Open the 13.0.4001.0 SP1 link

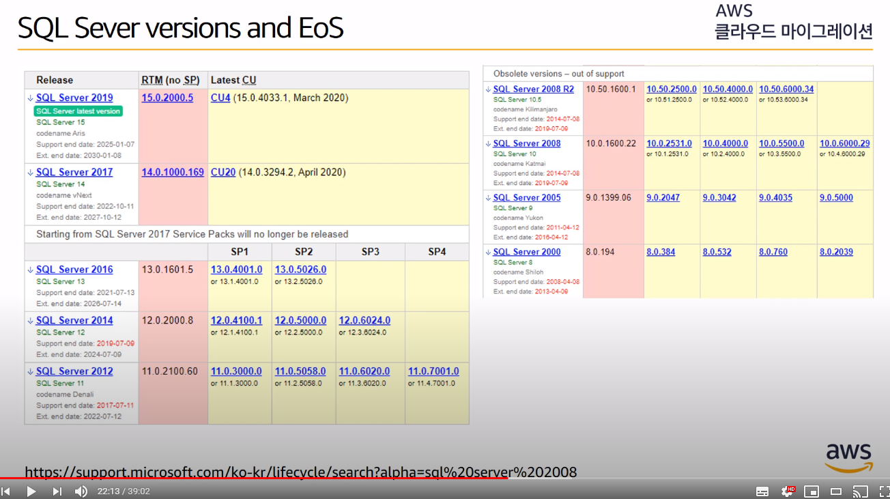(236, 270)
